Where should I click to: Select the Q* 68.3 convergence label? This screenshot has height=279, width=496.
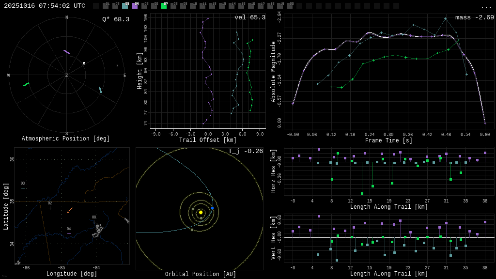(115, 19)
